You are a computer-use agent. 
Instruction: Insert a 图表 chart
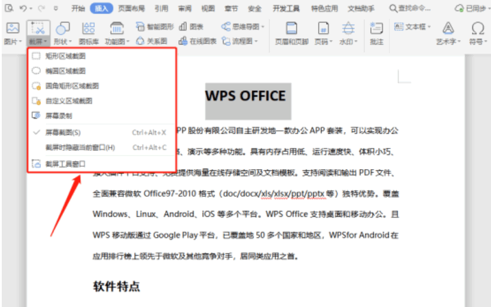[183, 27]
